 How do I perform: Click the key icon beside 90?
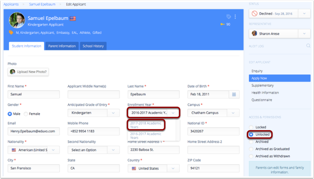coord(222,25)
